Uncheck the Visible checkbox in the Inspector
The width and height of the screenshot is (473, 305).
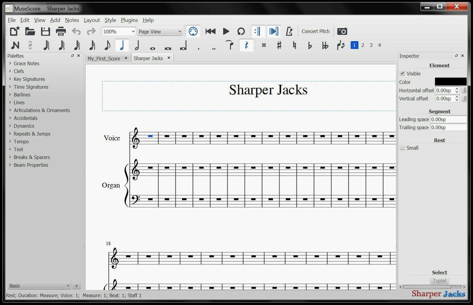pyautogui.click(x=403, y=73)
